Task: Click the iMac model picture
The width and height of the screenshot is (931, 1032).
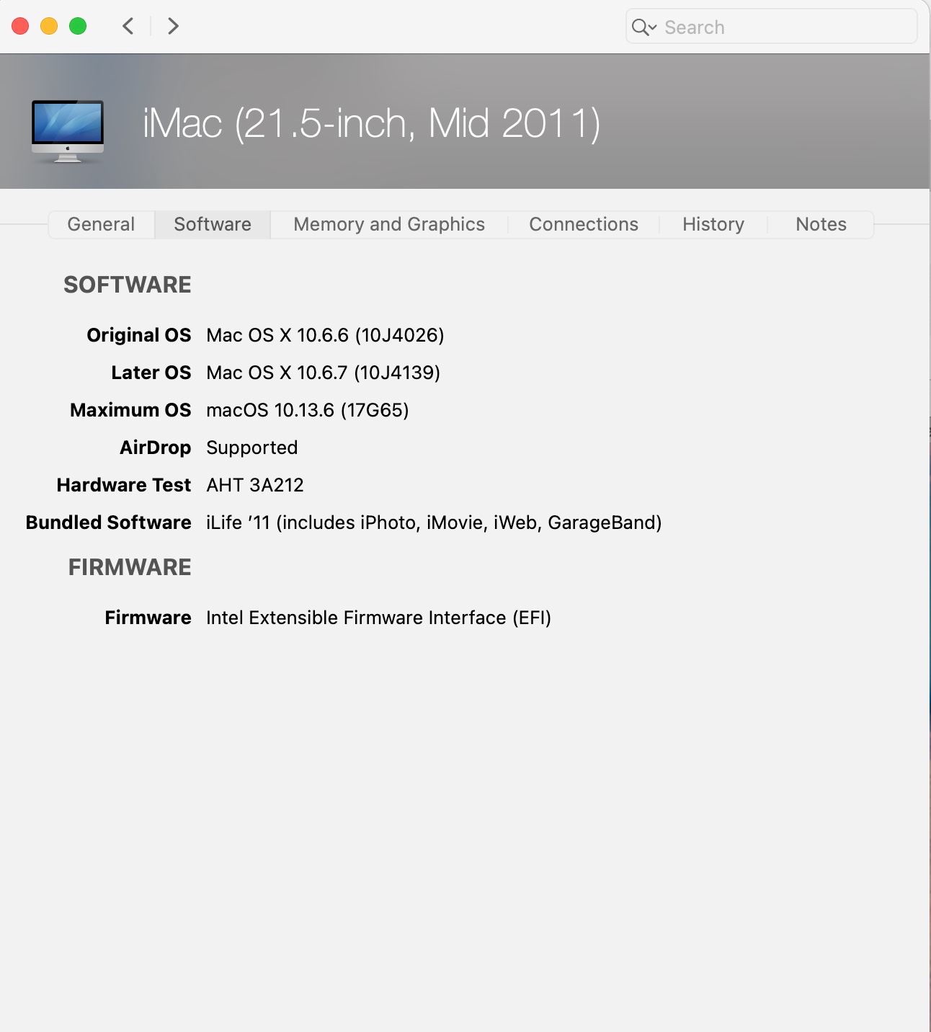Action: pyautogui.click(x=68, y=131)
